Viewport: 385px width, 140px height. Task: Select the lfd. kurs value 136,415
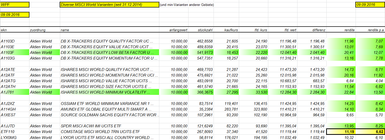(254, 104)
